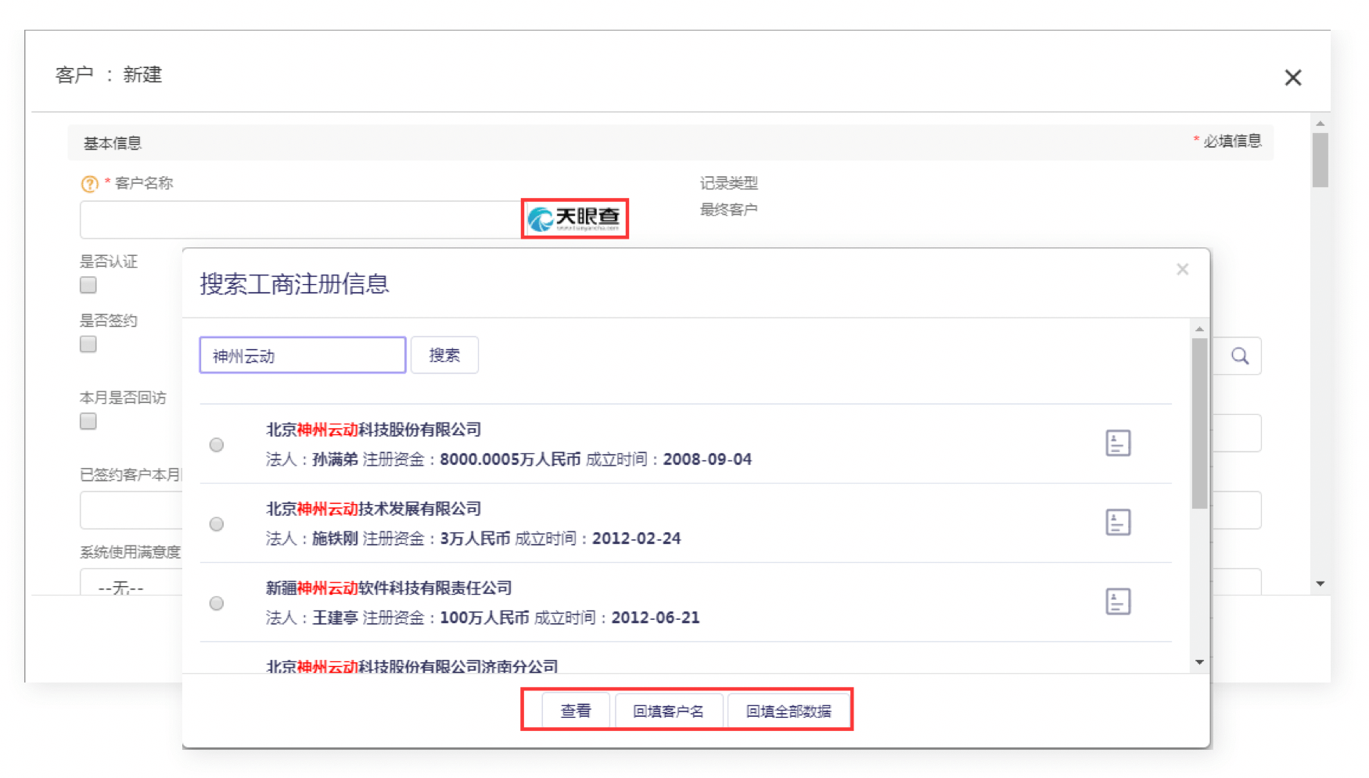Open detail icon for 北京神州云动技术发展有限公司
The image size is (1369, 778).
coord(1118,522)
